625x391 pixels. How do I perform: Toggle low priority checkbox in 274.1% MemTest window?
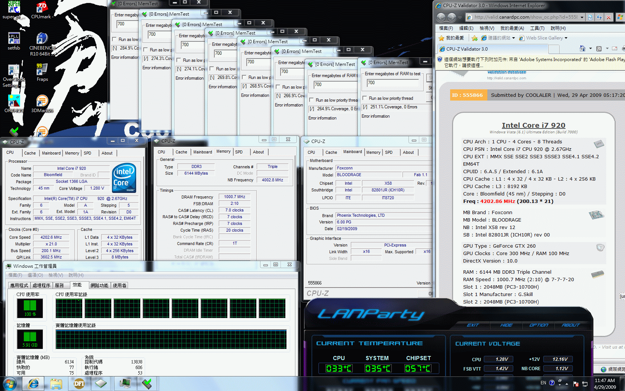point(179,60)
